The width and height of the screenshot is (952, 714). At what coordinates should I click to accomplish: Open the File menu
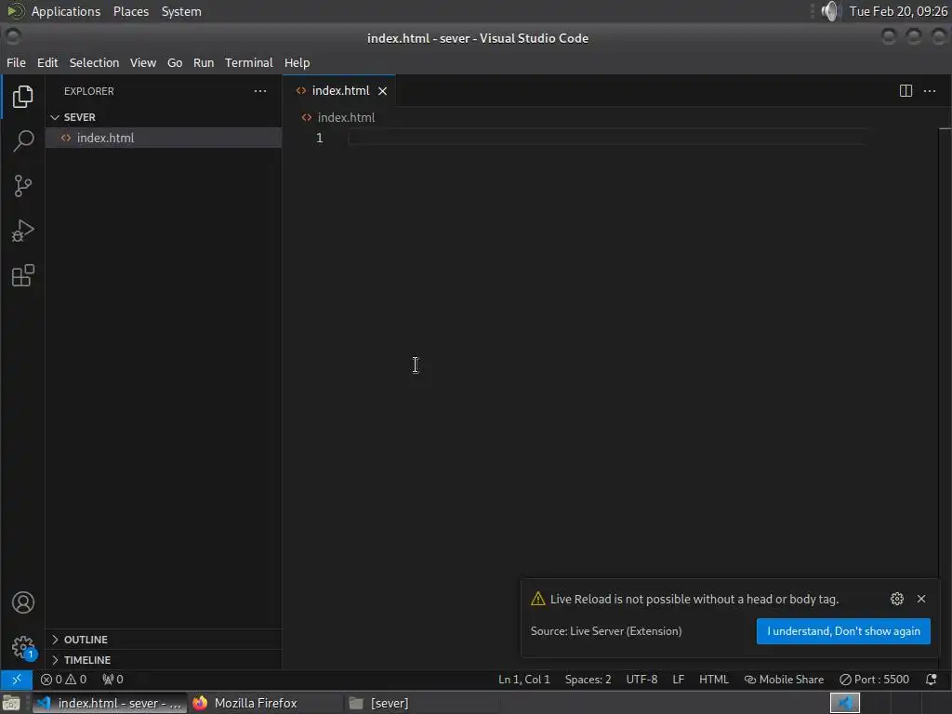(16, 62)
